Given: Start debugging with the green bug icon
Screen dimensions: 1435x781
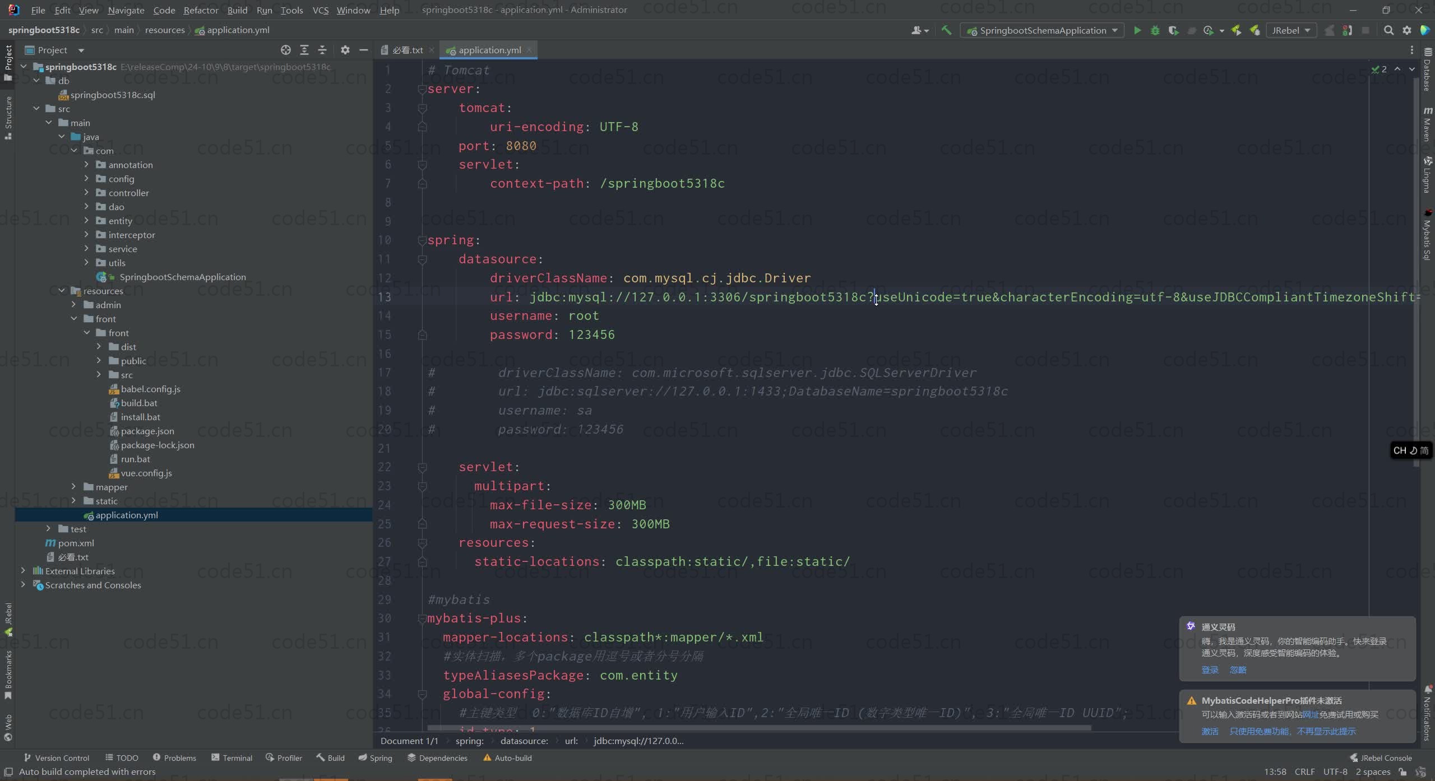Looking at the screenshot, I should coord(1155,30).
